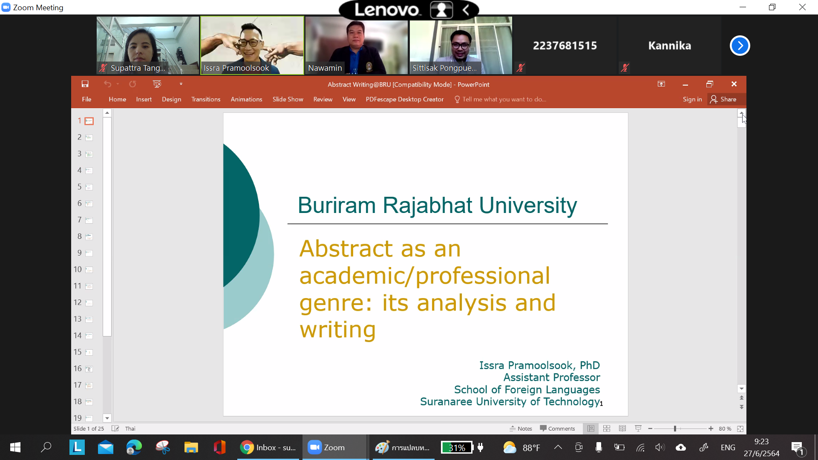Image resolution: width=818 pixels, height=460 pixels.
Task: Open Ribbon Display Options button
Action: pos(661,84)
